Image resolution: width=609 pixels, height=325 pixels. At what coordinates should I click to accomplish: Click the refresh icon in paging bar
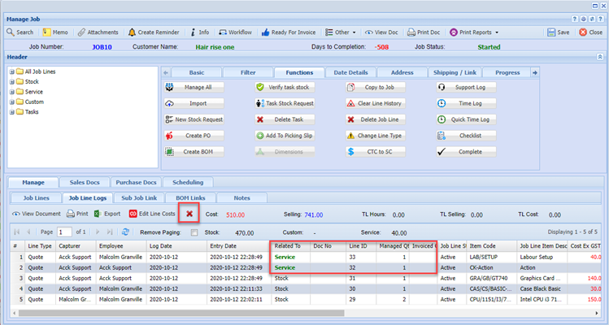point(125,232)
